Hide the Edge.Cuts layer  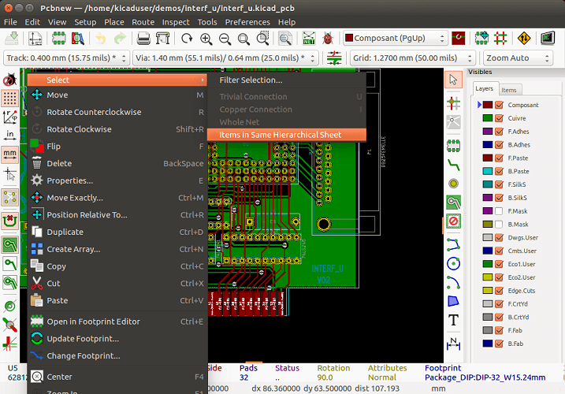click(498, 290)
